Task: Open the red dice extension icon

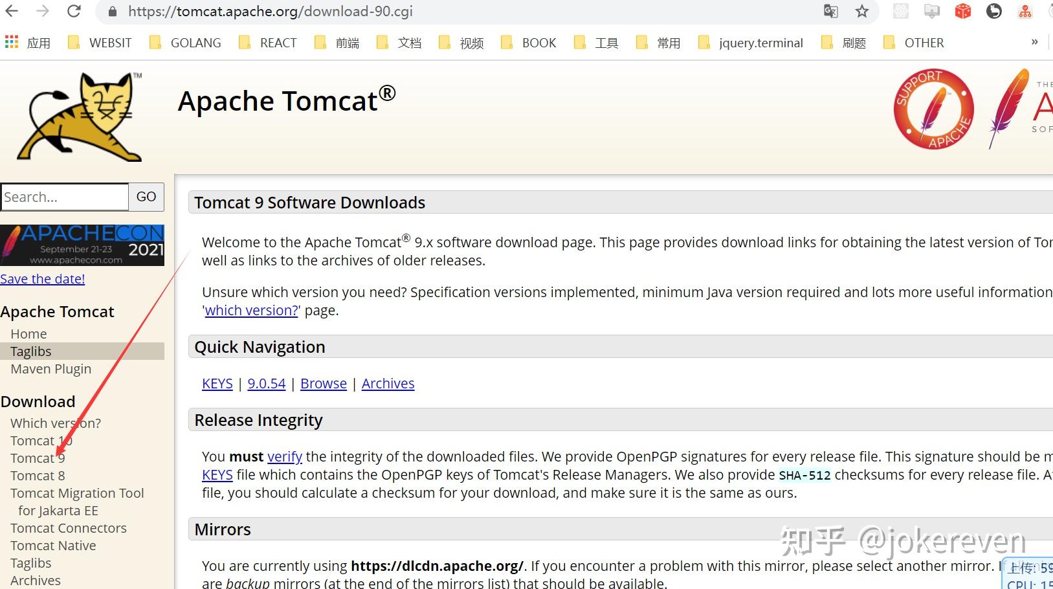Action: tap(962, 11)
